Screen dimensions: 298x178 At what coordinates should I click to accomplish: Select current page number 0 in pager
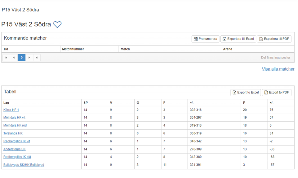(21, 58)
